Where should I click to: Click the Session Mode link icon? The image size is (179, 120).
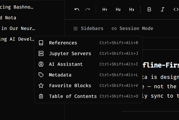(114, 28)
